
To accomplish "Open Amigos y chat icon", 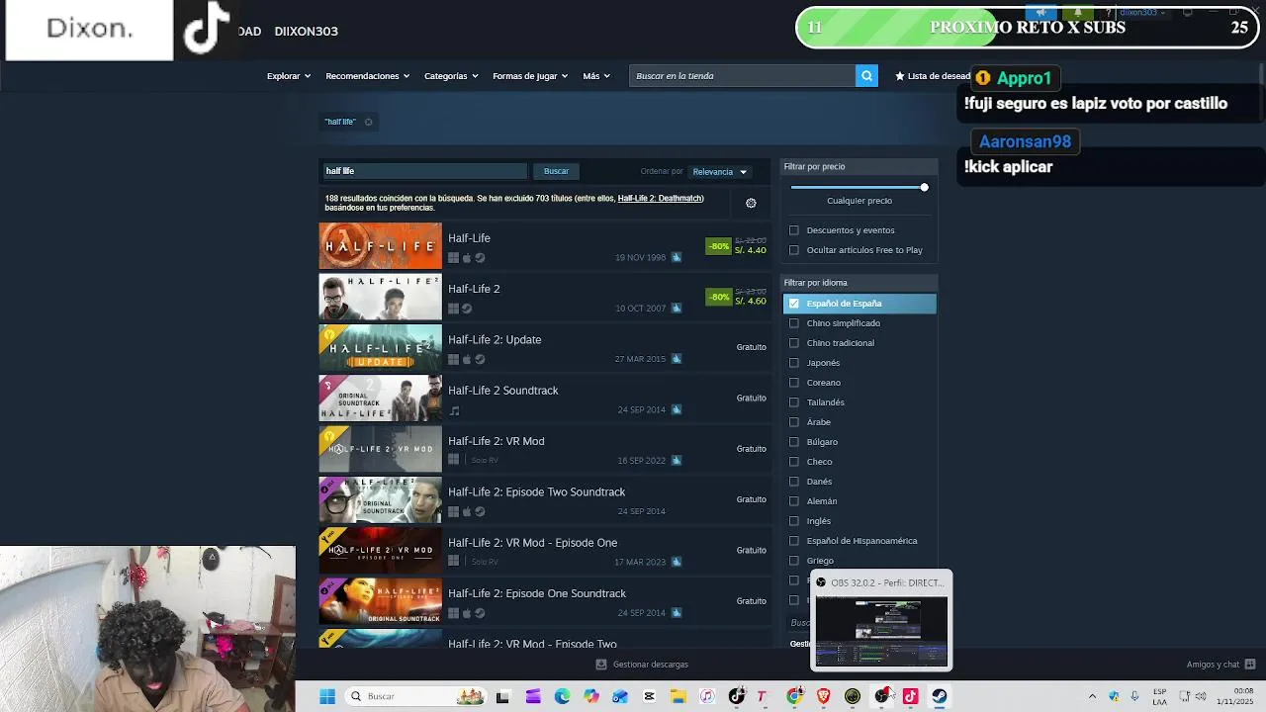I will (x=1250, y=665).
